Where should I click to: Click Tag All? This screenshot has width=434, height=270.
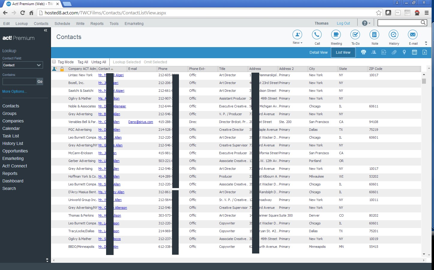(x=83, y=62)
